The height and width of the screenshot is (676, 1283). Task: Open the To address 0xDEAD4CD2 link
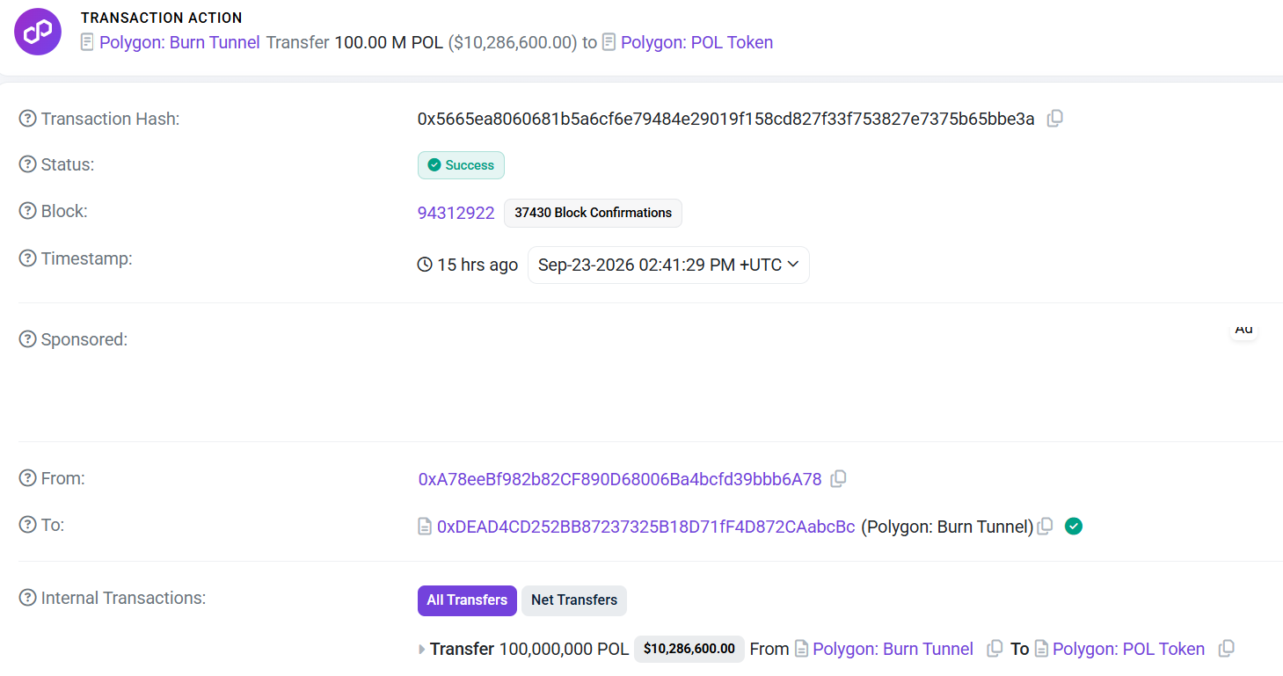tap(646, 527)
